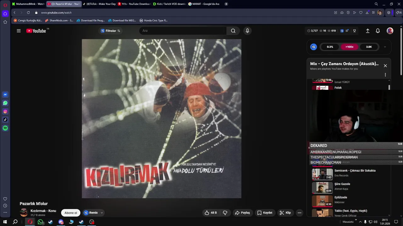Open more video actions ellipsis
Screen dimensions: 403x226
click(299, 213)
